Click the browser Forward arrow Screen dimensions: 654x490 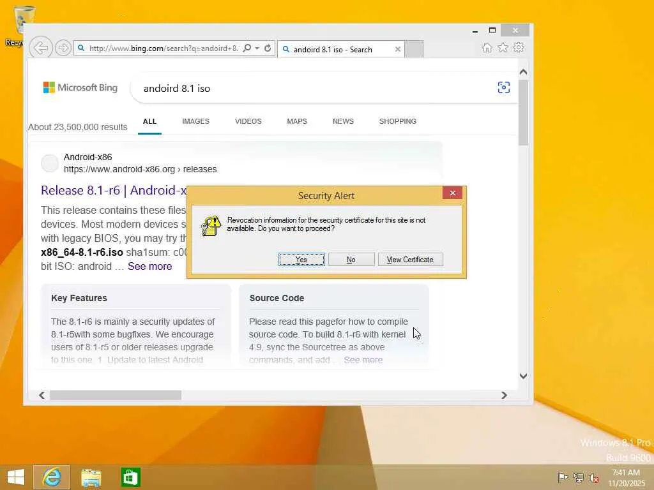tap(63, 48)
